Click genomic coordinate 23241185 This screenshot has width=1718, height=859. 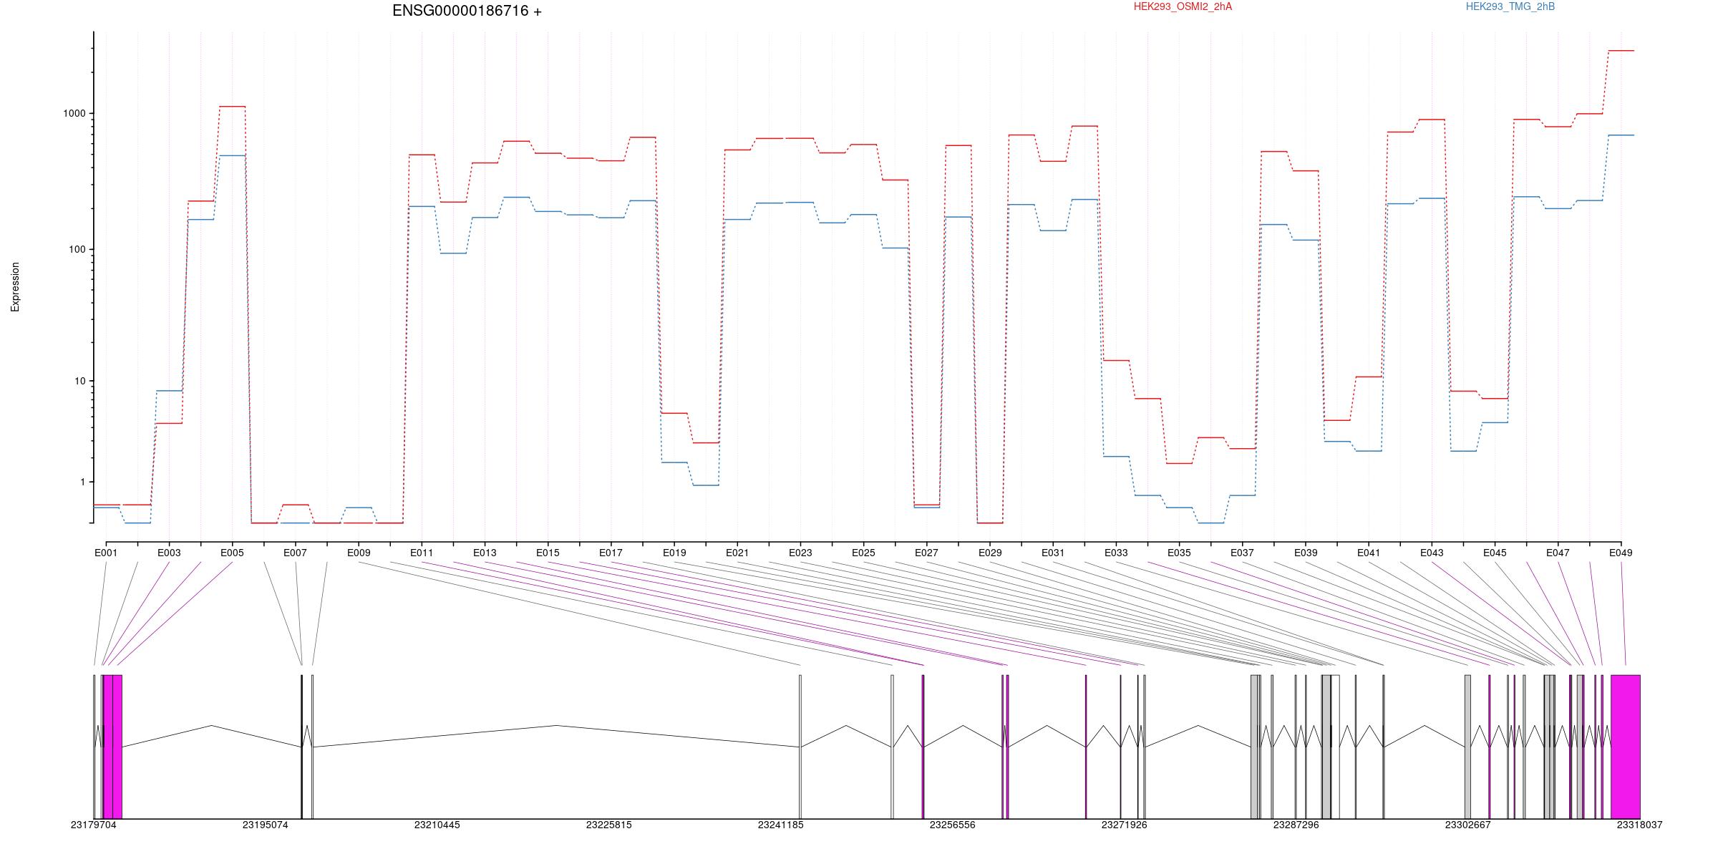click(781, 825)
